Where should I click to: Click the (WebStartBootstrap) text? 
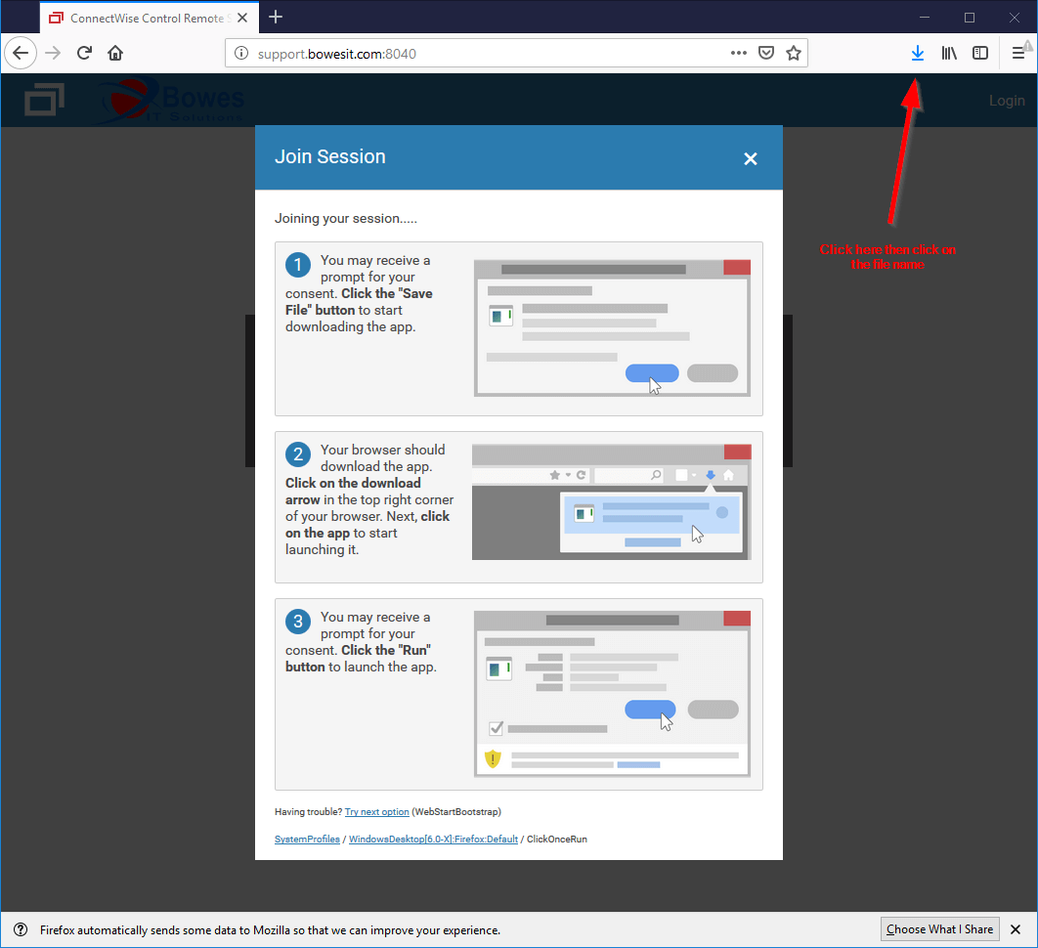456,811
